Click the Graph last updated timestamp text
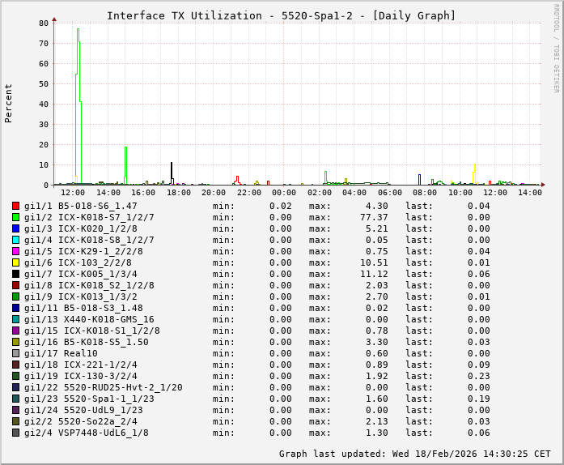The image size is (564, 465). (x=415, y=454)
